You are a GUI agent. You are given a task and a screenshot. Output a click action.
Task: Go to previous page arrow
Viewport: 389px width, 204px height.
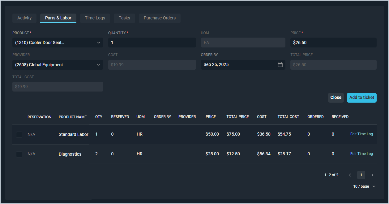(350, 175)
